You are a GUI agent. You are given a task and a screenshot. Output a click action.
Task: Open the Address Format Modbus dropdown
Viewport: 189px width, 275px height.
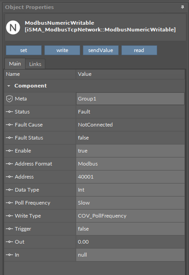130,164
